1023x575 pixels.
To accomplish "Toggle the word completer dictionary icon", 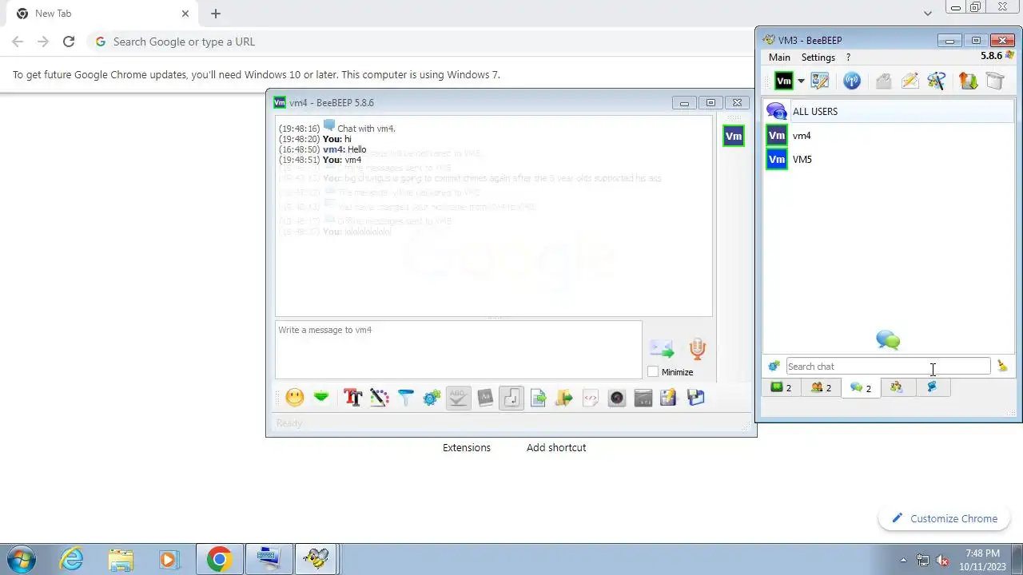I will [x=485, y=397].
